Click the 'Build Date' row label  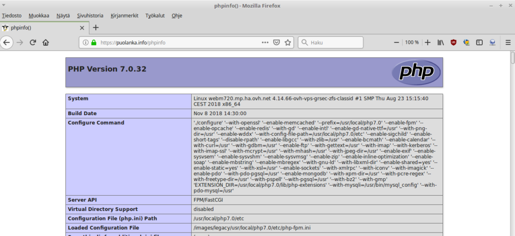pyautogui.click(x=82, y=113)
